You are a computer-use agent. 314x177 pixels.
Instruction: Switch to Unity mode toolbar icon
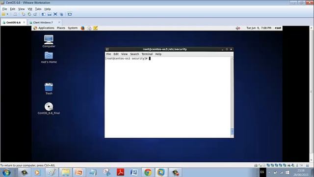point(61,14)
